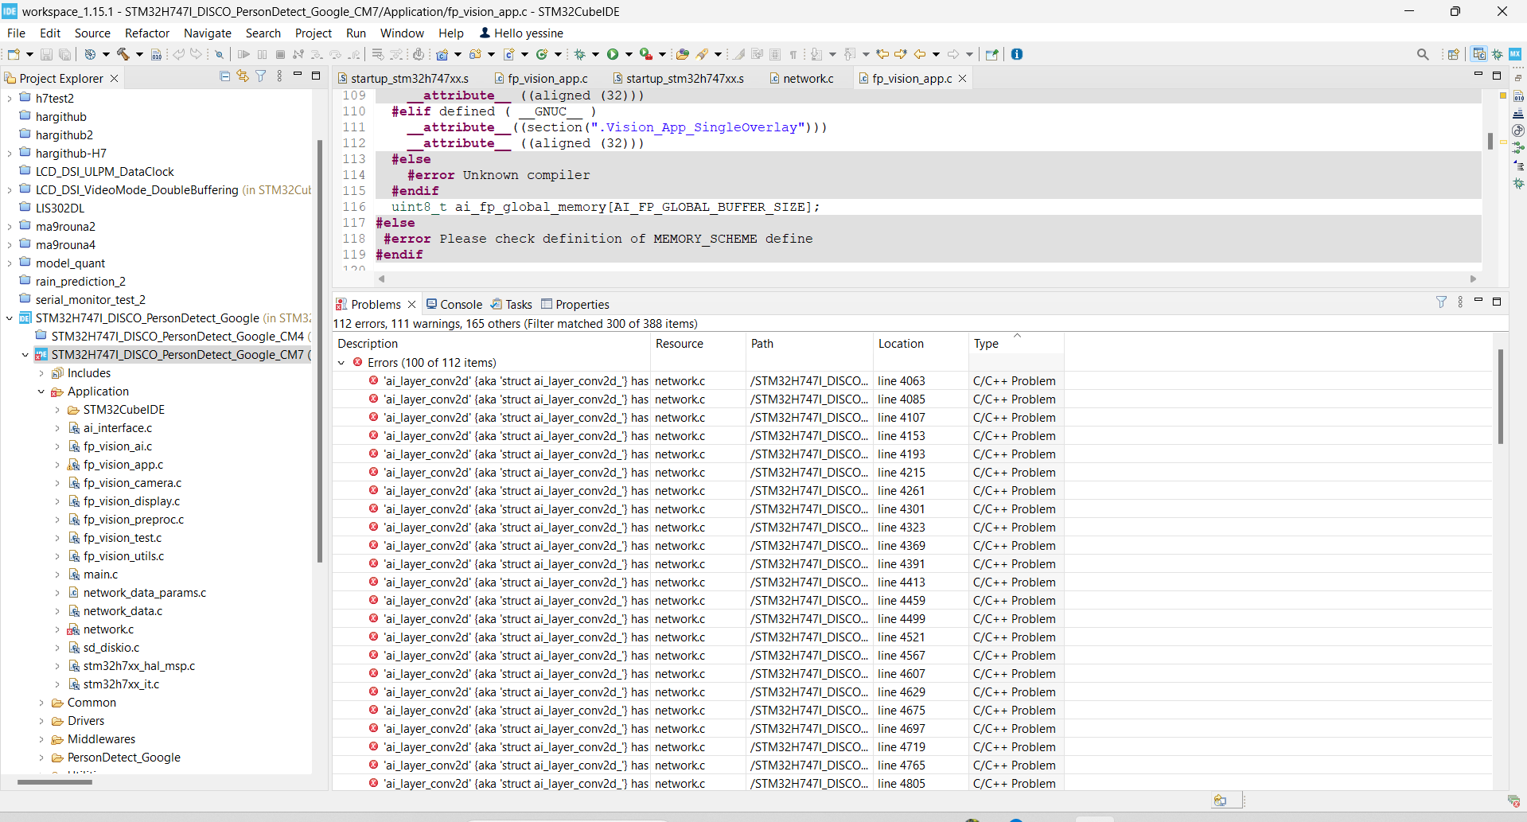Viewport: 1527px width, 822px height.
Task: Switch to the Debug perspective button
Action: click(1498, 54)
